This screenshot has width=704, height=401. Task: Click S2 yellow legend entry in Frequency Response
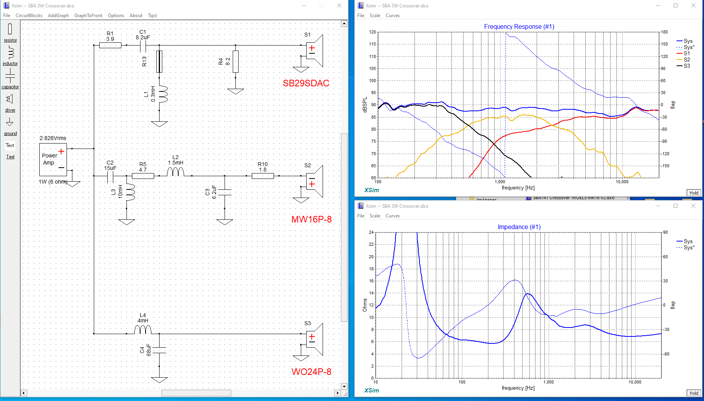click(683, 60)
